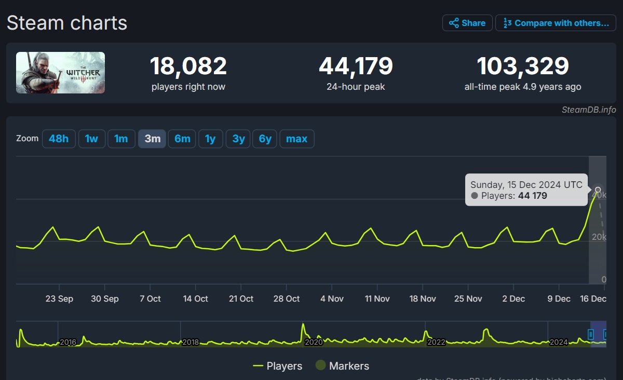Switch zoom to 1y
The width and height of the screenshot is (623, 380).
(210, 139)
